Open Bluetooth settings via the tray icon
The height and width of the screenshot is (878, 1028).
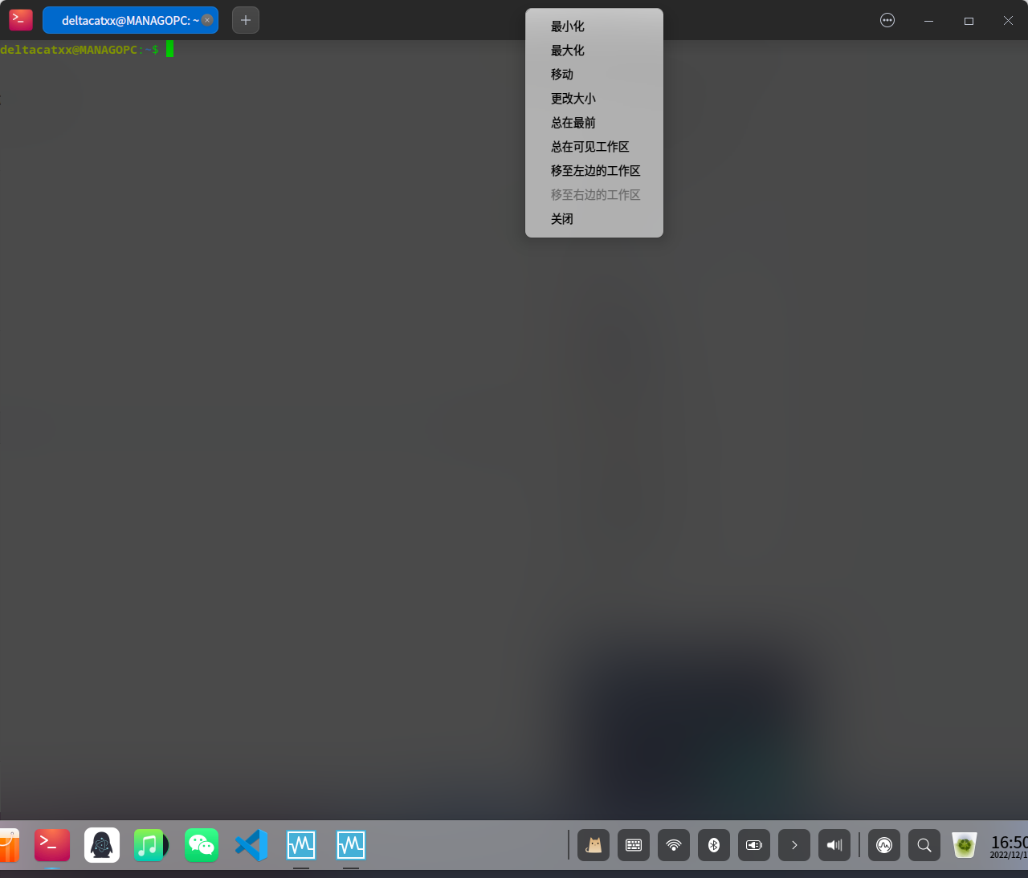click(x=713, y=844)
